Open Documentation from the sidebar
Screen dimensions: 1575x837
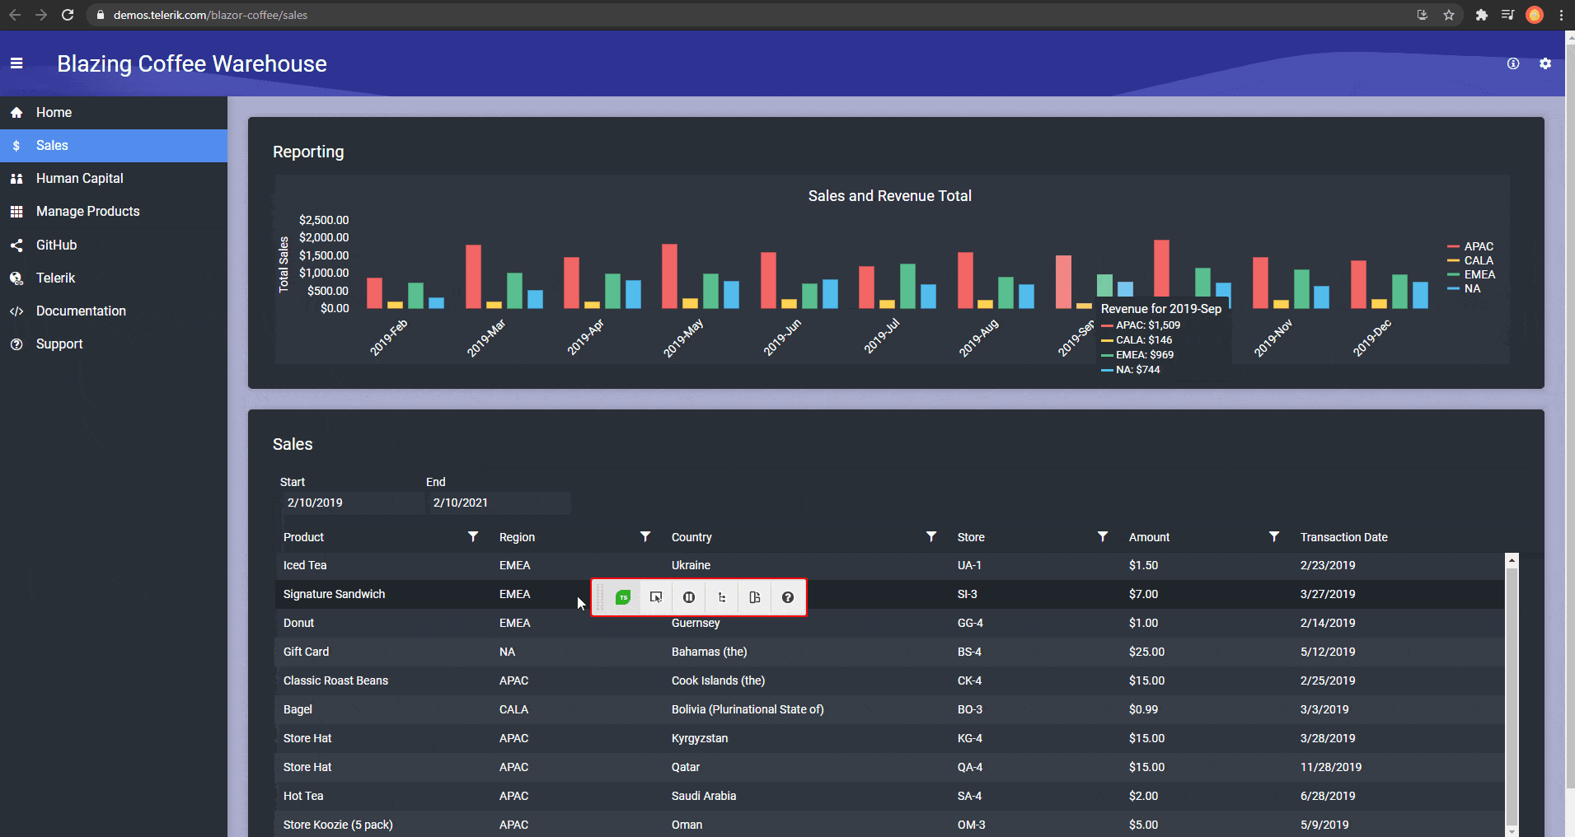114,311
